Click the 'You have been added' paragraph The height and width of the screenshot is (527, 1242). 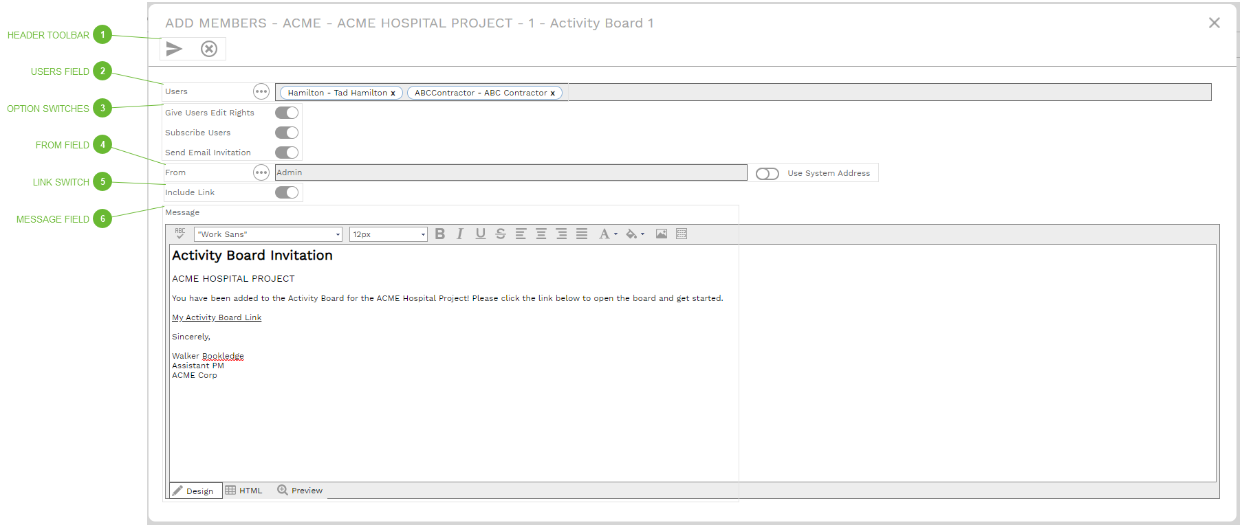(448, 298)
